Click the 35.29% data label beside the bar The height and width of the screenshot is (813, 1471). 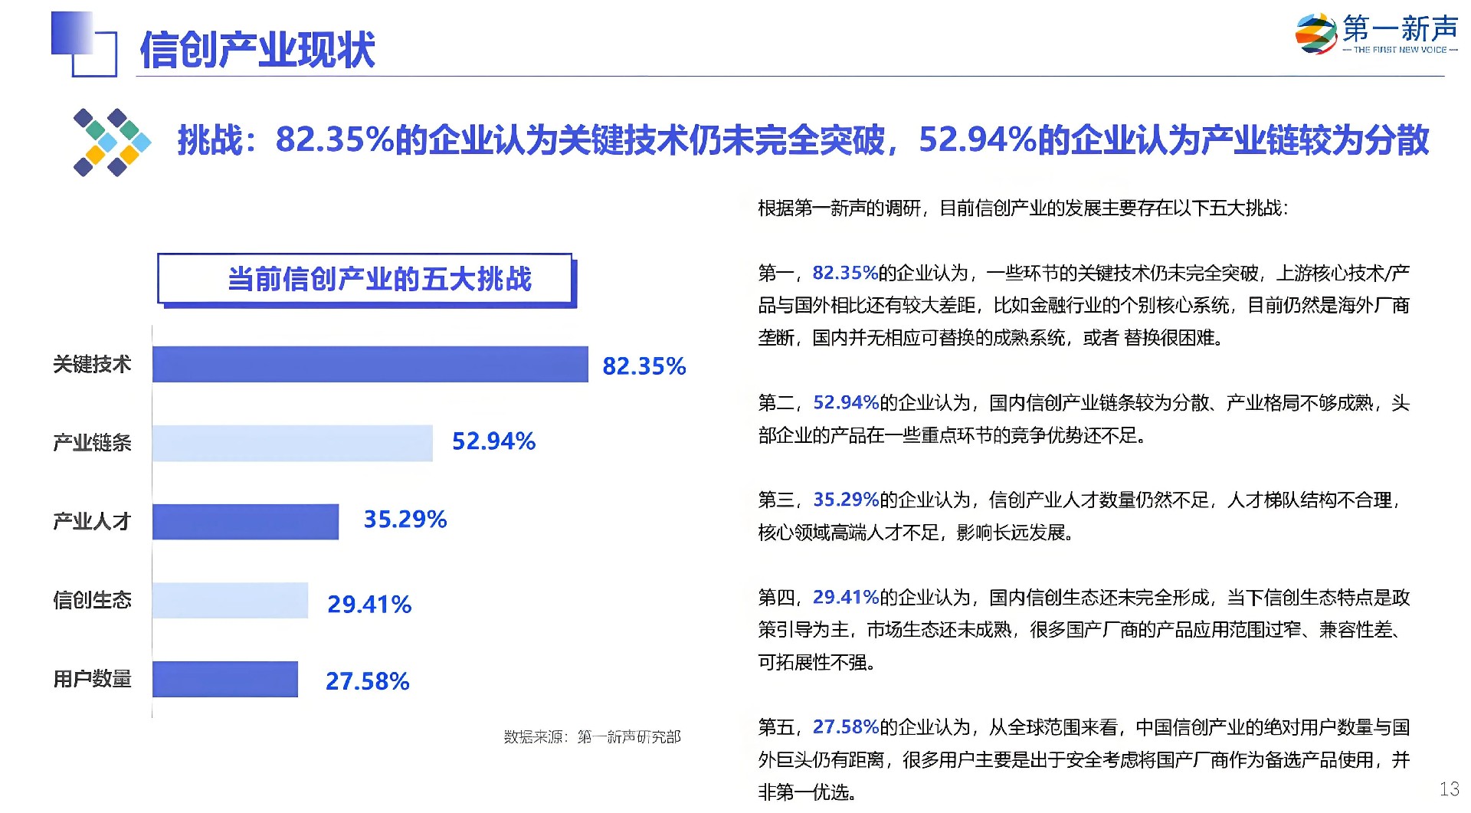(405, 520)
